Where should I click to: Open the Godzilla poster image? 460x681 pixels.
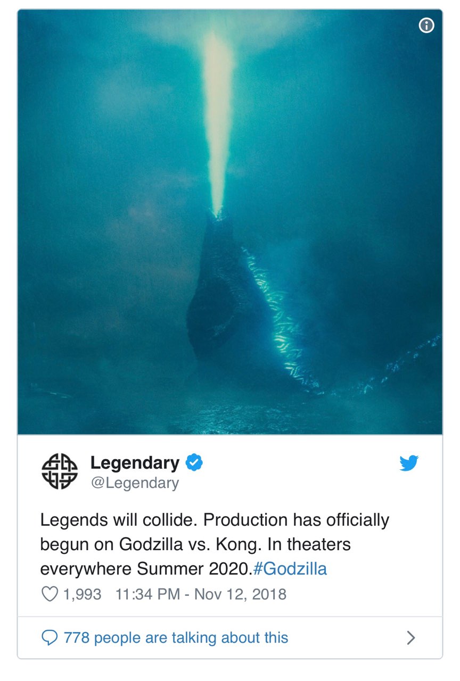point(230,222)
